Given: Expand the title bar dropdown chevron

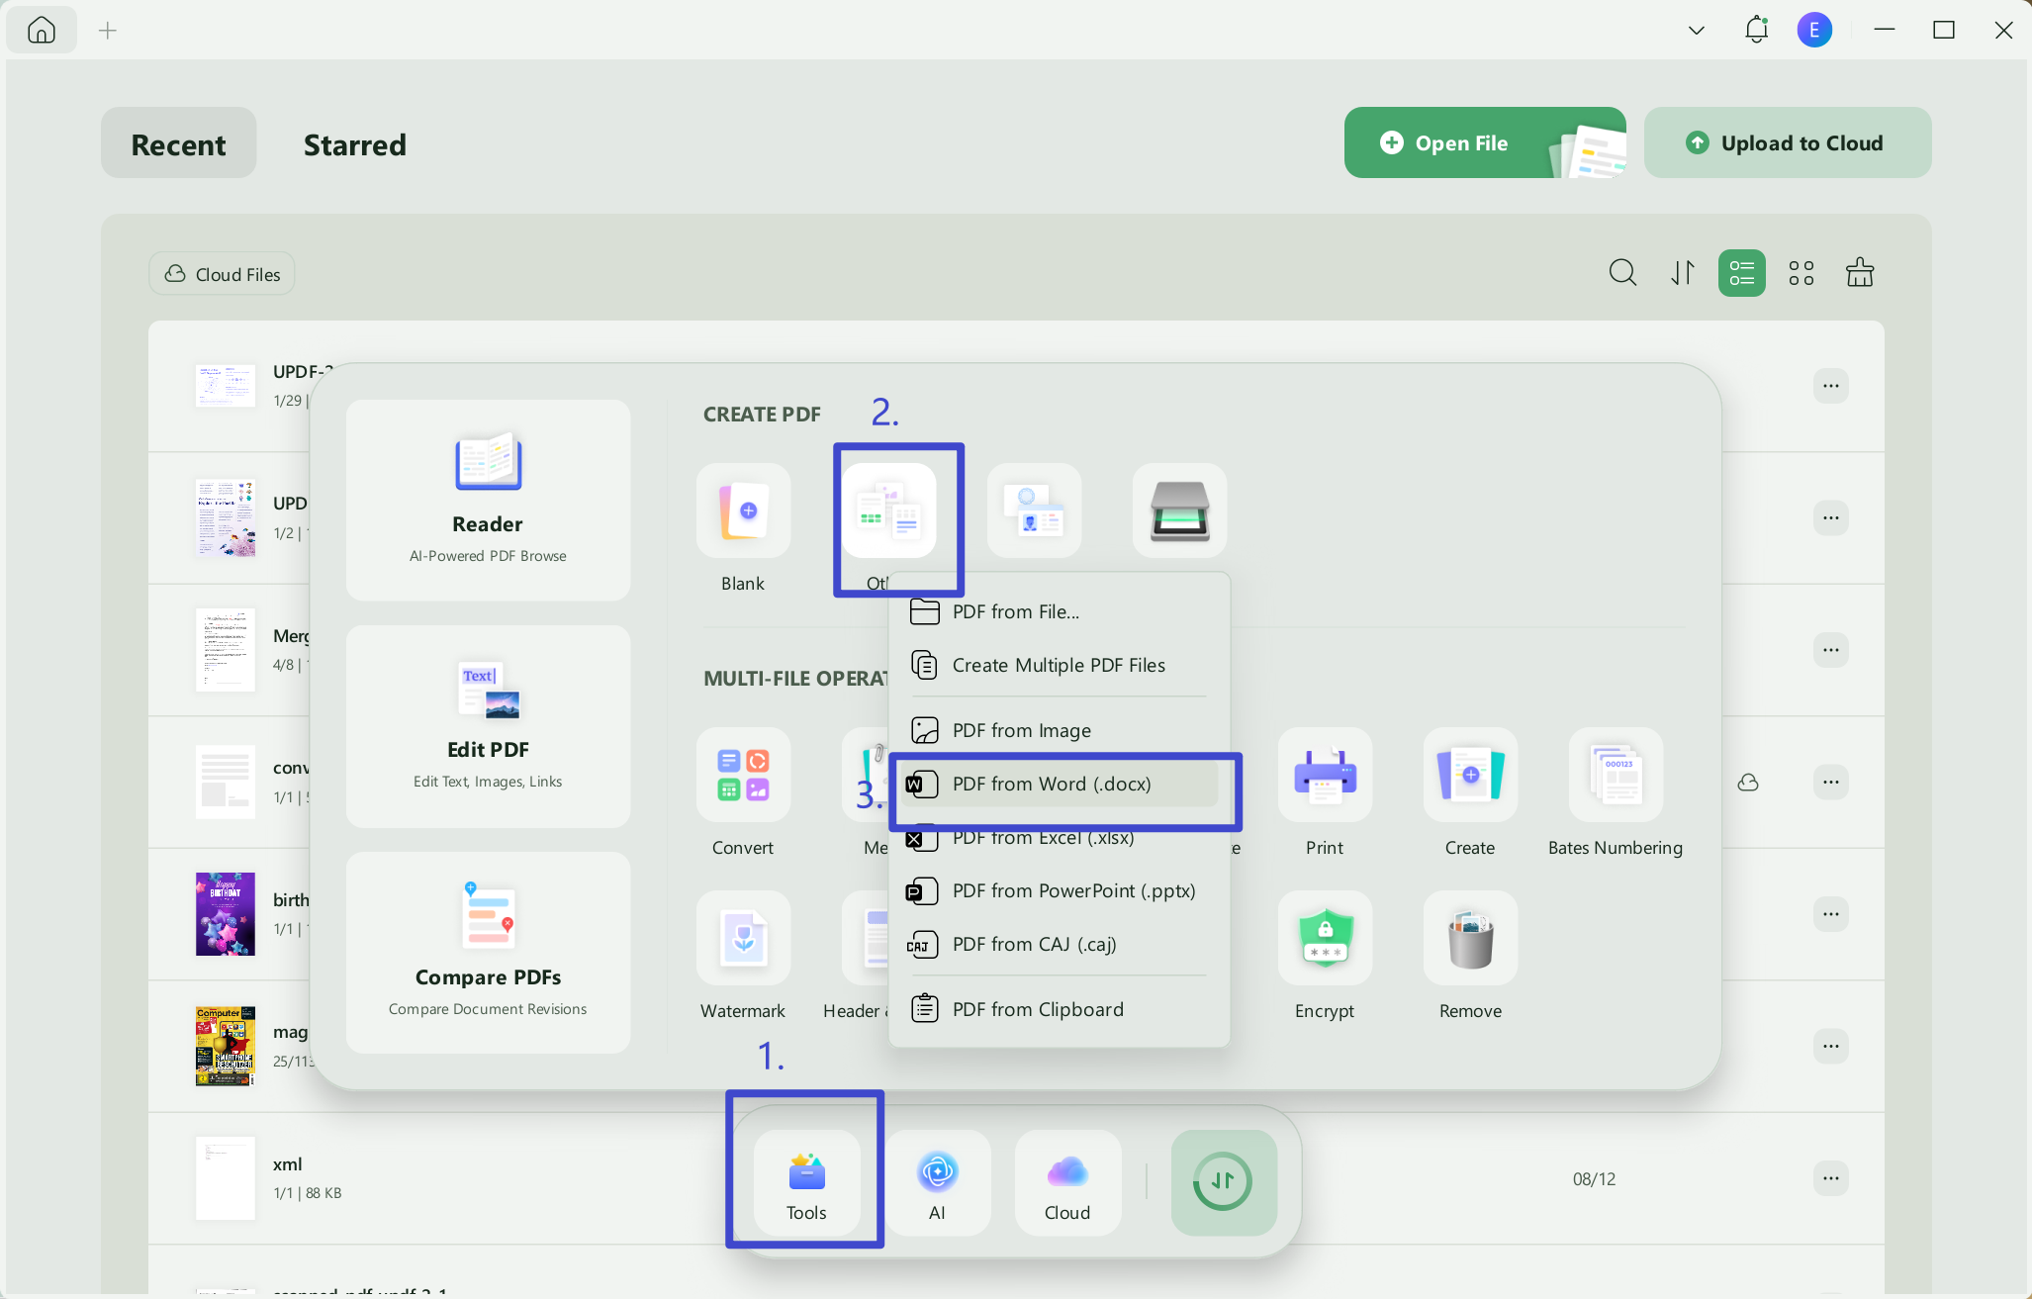Looking at the screenshot, I should [1696, 31].
